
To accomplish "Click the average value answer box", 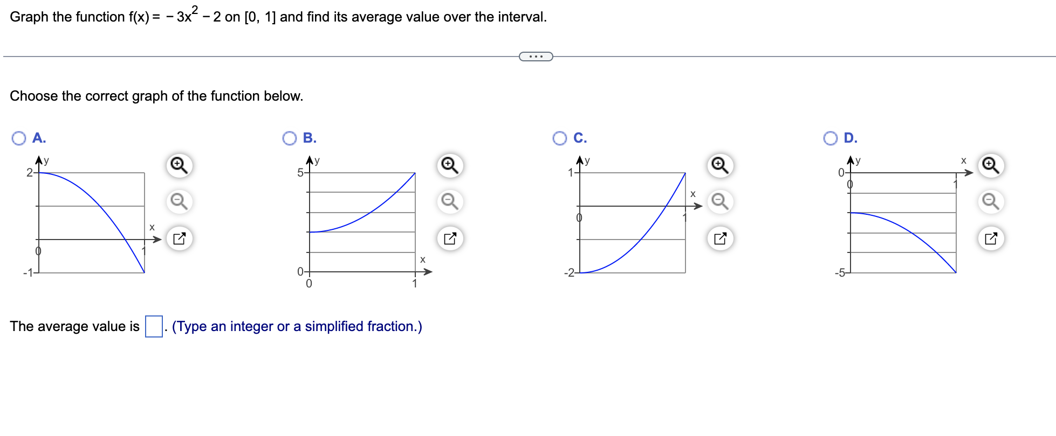I will tap(154, 325).
